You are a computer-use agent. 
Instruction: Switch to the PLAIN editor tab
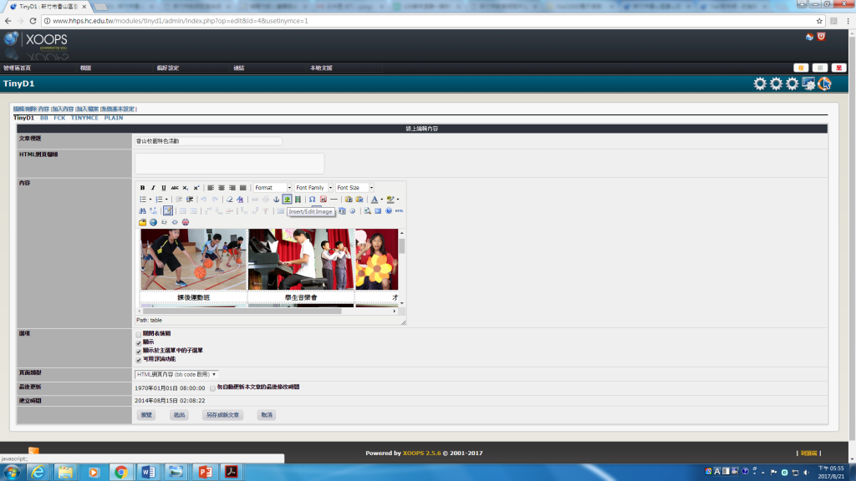[x=114, y=118]
